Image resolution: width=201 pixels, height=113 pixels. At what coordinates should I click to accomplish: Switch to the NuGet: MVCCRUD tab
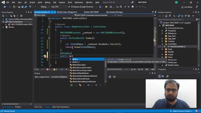pos(91,12)
